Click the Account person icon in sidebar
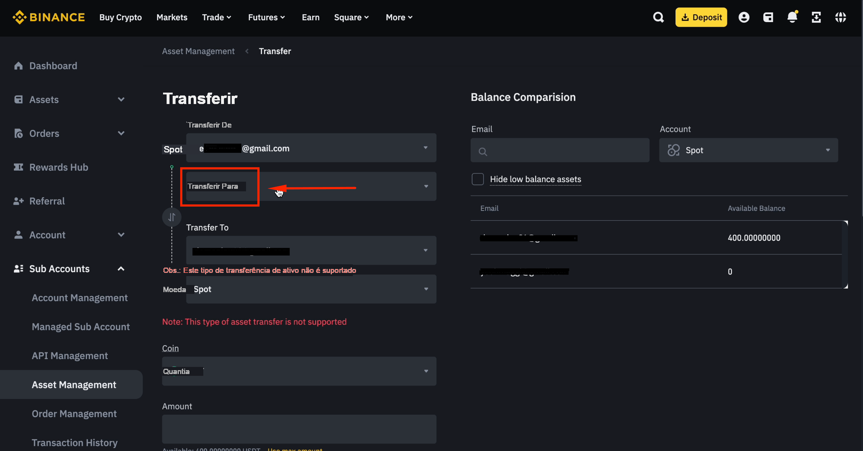The width and height of the screenshot is (863, 451). (18, 235)
